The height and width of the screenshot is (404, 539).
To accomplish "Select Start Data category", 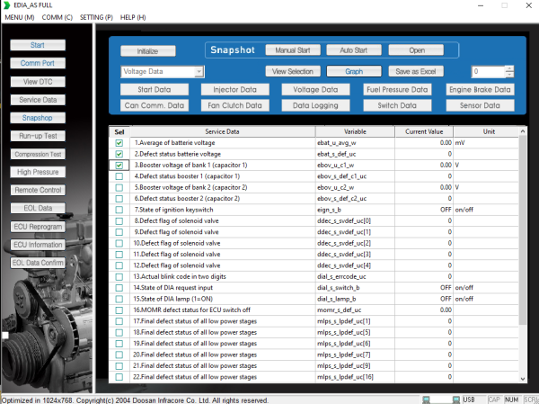I will [x=155, y=90].
